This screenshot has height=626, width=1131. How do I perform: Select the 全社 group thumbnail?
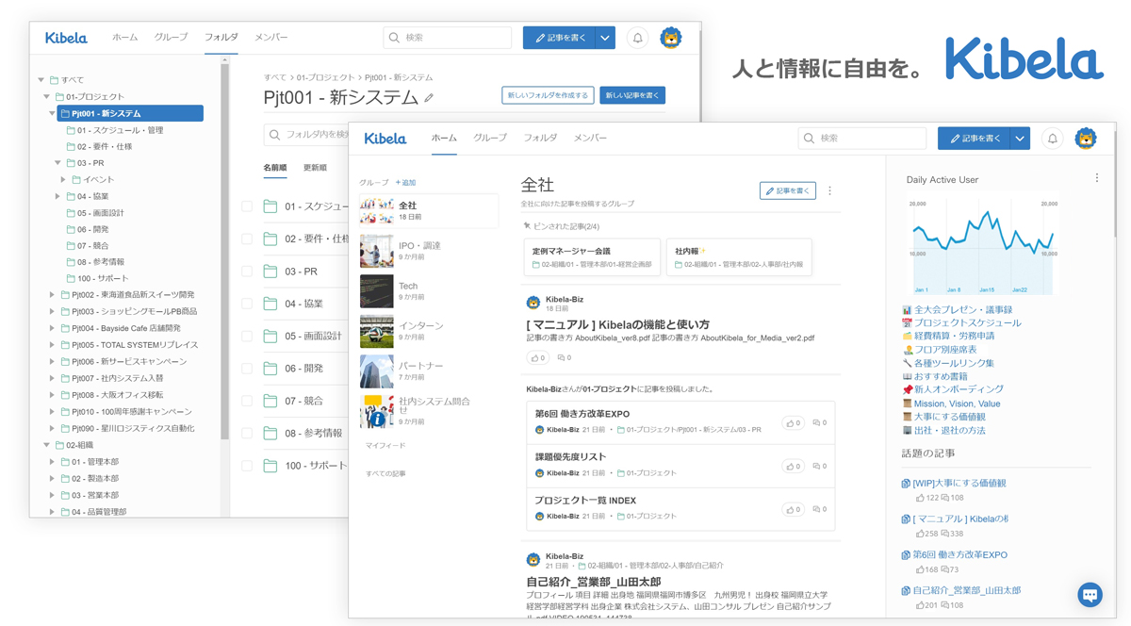(376, 211)
